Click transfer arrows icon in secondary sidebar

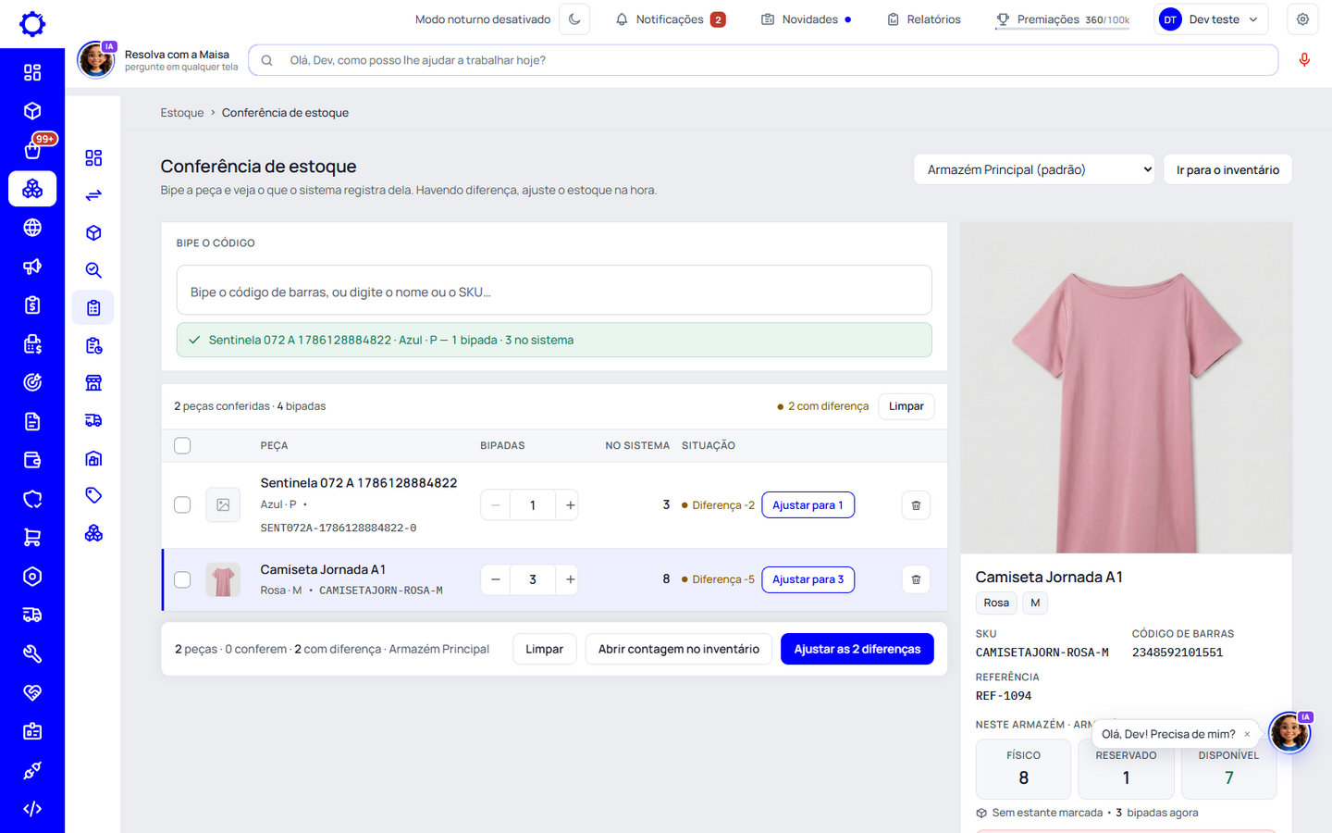tap(93, 195)
